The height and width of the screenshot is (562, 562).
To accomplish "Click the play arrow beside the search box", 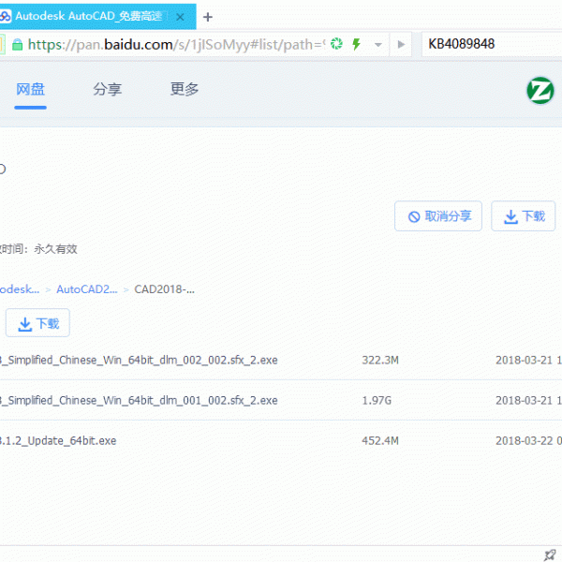I will pos(402,44).
